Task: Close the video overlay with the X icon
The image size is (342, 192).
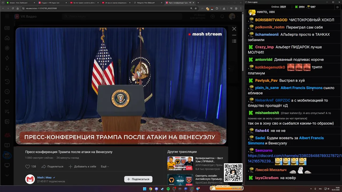Action: coord(234,29)
